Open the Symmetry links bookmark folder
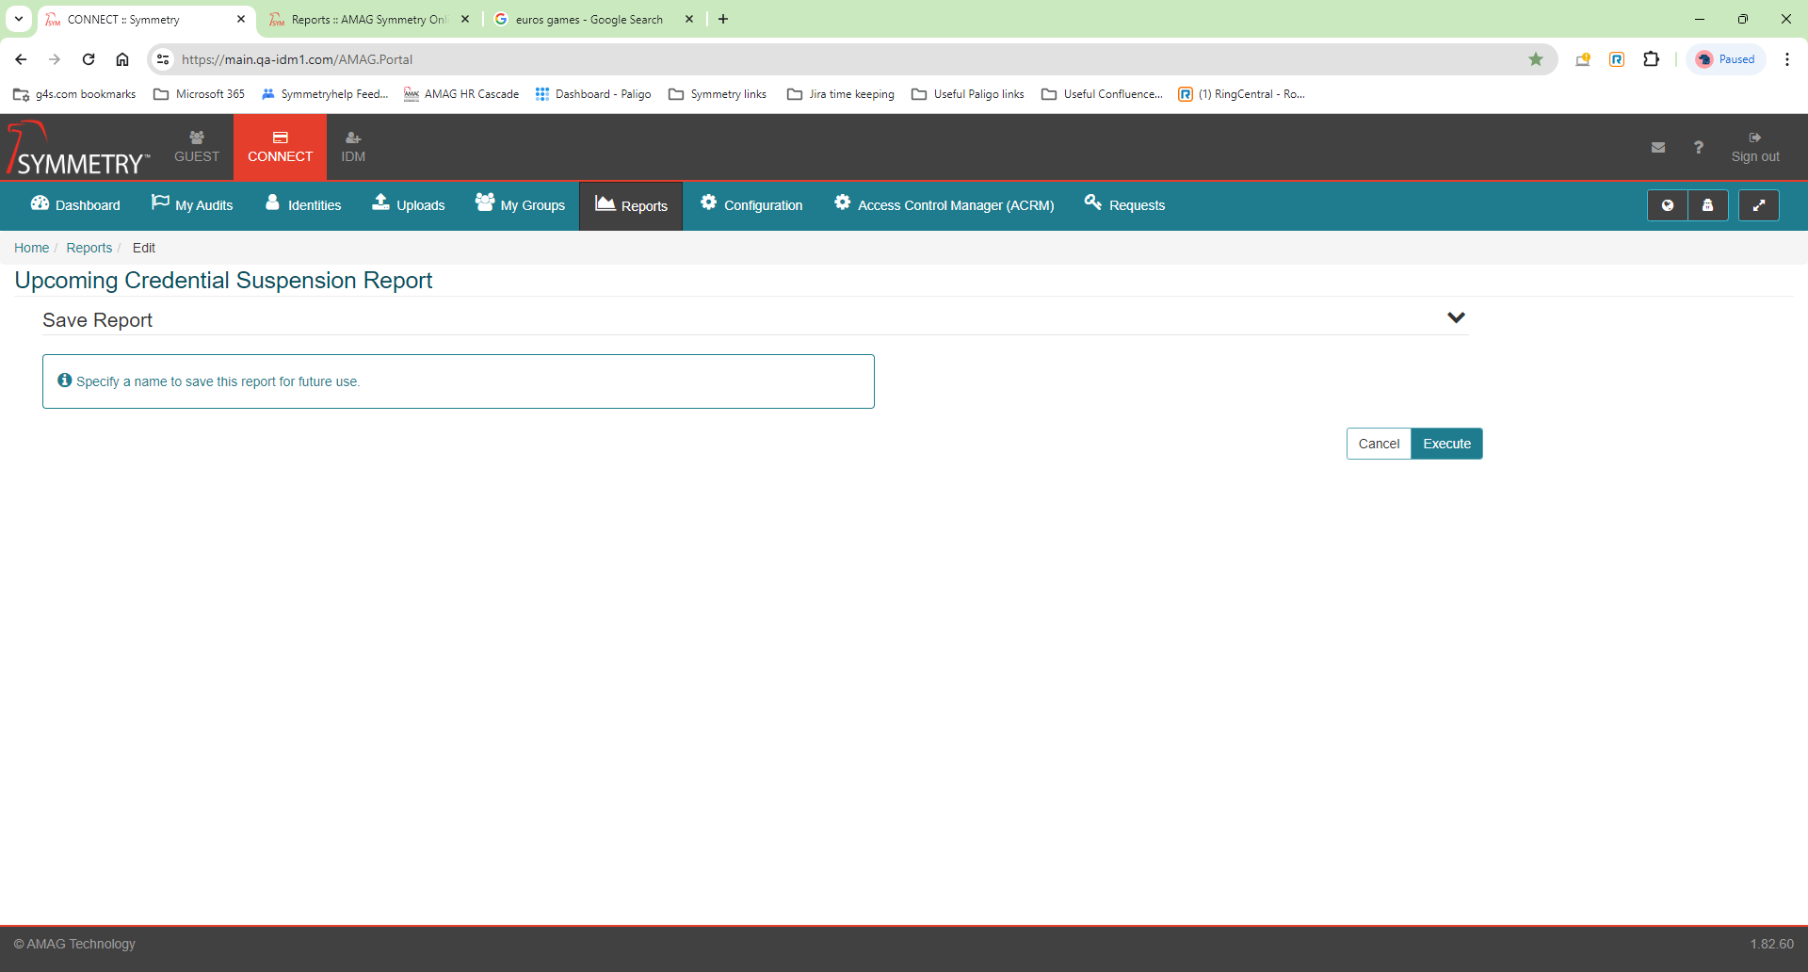This screenshot has width=1808, height=972. (x=718, y=94)
